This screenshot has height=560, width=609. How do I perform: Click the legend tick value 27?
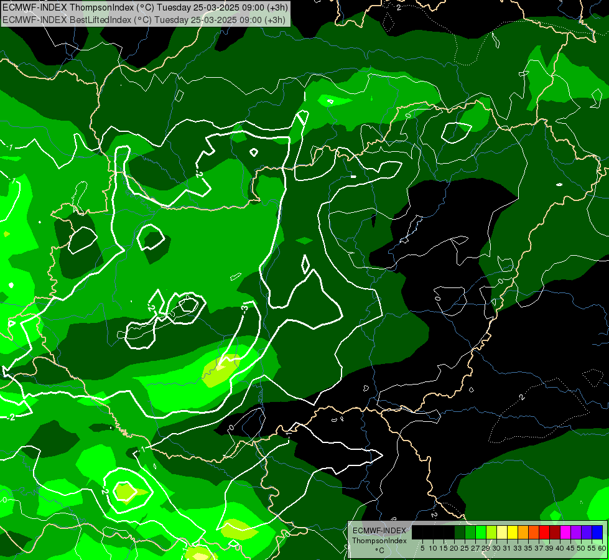click(x=475, y=548)
